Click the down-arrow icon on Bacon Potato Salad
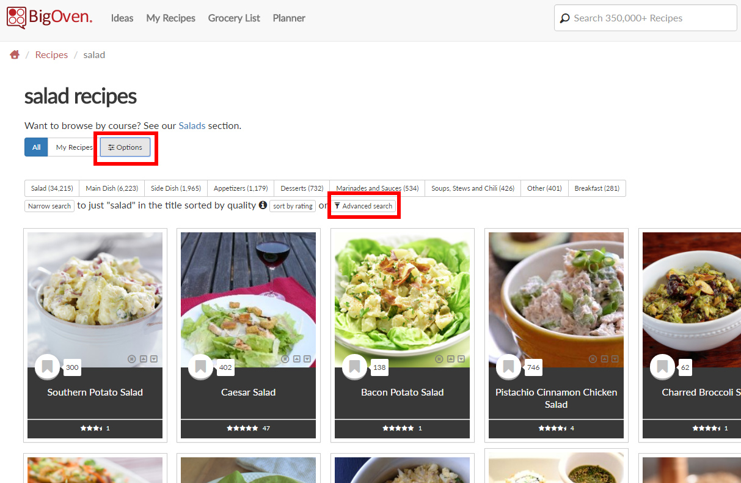 pos(461,359)
